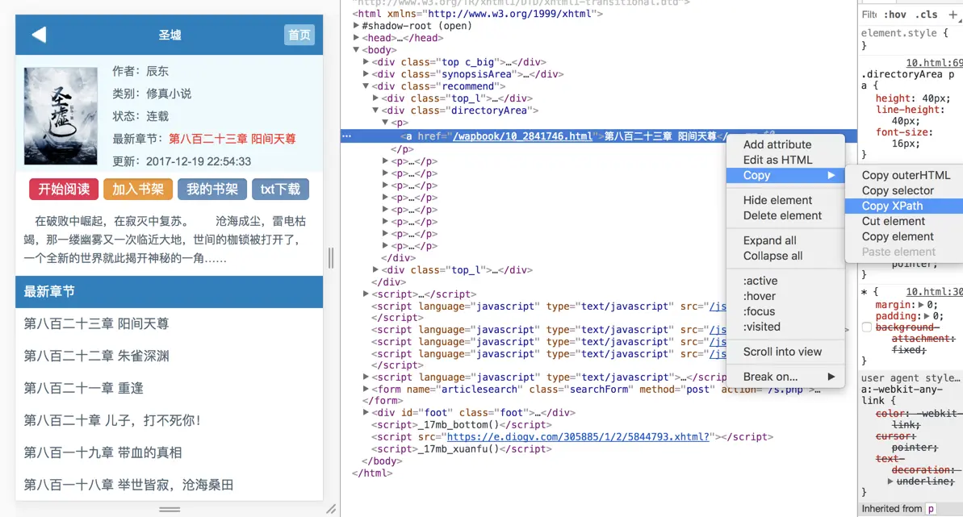963x517 pixels.
Task: Open the e.diogv.com script src link
Action: click(x=578, y=437)
